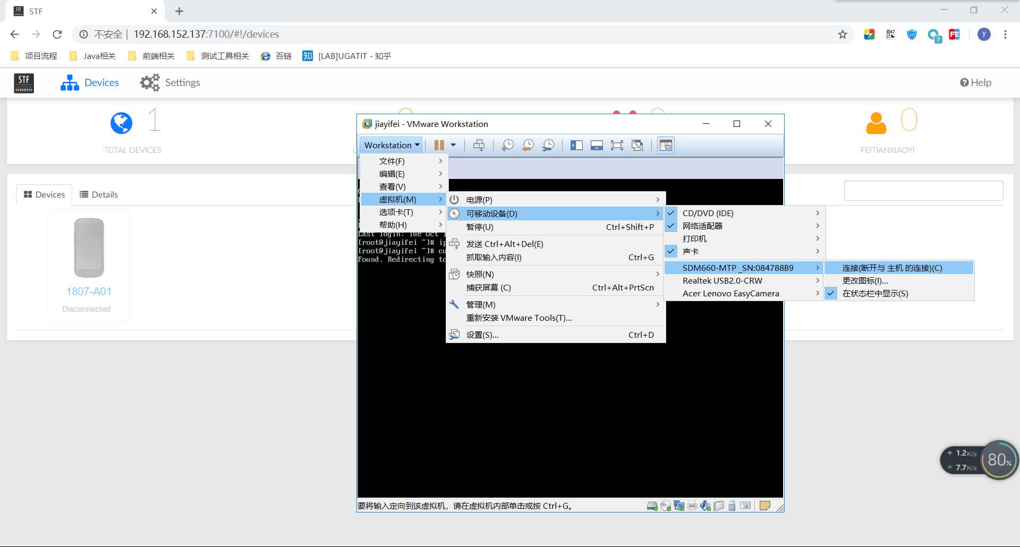Expand the 选项卡(T) submenu
This screenshot has height=547, width=1020.
(x=404, y=212)
